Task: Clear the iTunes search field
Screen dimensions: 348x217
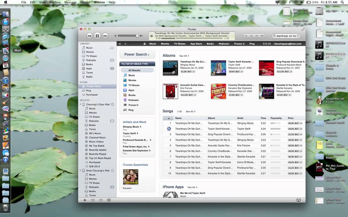Action: [x=298, y=36]
